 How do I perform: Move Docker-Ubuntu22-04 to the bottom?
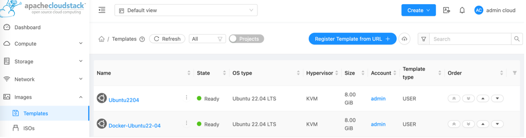[468, 124]
